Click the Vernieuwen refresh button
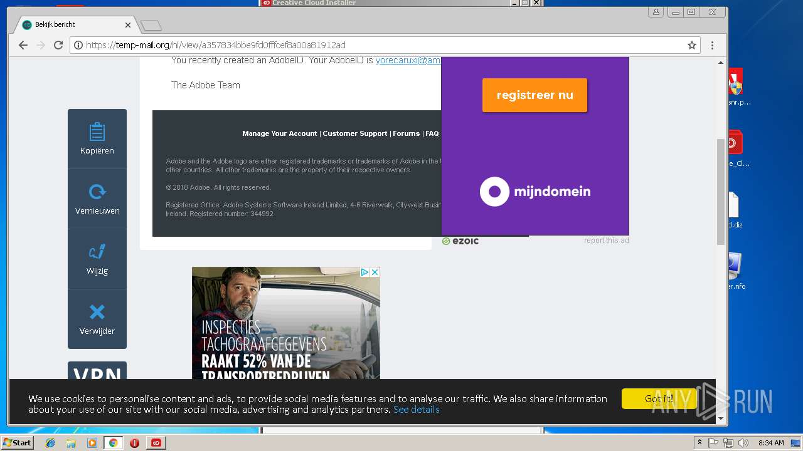This screenshot has width=803, height=451. (x=97, y=199)
